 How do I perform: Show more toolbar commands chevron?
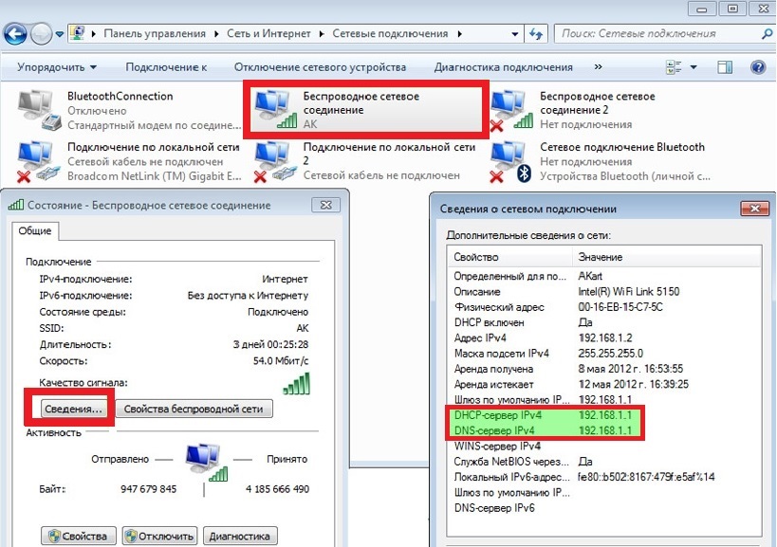[x=598, y=66]
